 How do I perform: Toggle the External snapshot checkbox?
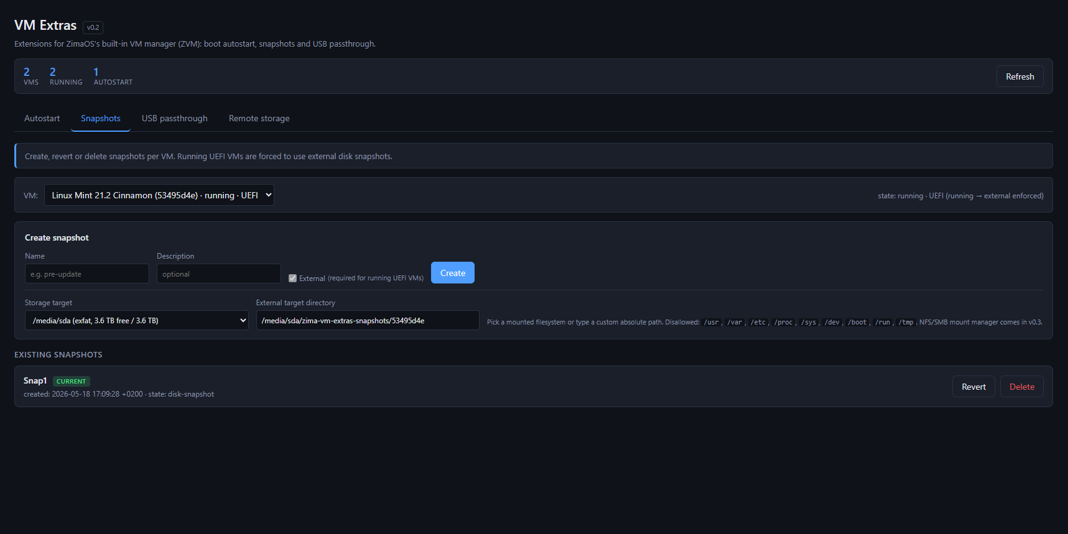pos(292,278)
